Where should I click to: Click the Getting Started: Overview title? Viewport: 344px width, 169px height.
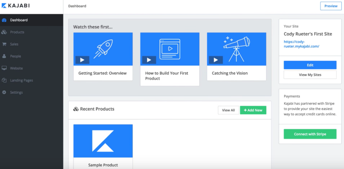[x=103, y=73]
